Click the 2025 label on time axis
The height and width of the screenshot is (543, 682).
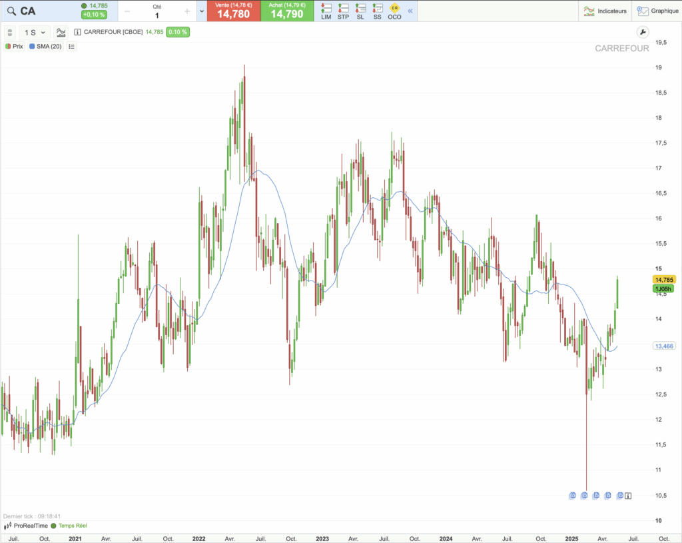571,538
